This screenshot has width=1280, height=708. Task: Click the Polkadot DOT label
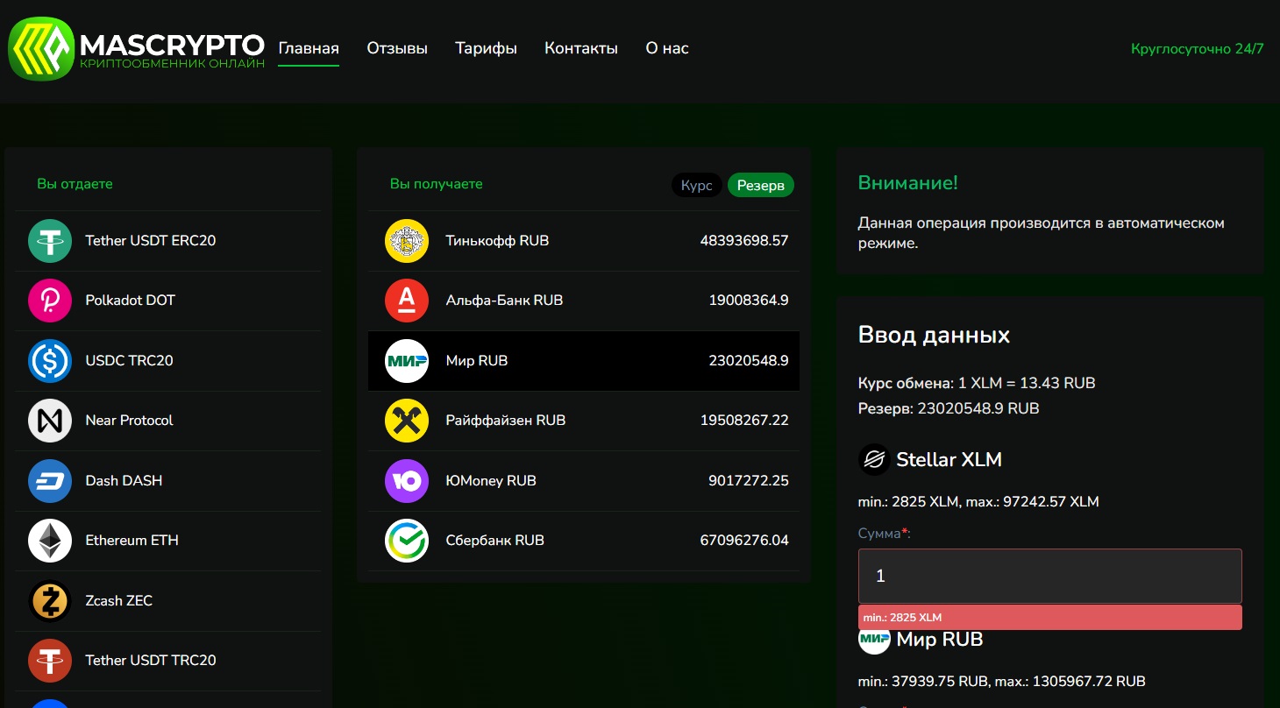(131, 301)
